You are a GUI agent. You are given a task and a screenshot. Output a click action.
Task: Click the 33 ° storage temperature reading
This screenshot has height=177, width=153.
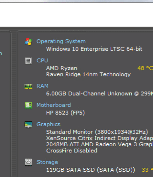point(147,170)
